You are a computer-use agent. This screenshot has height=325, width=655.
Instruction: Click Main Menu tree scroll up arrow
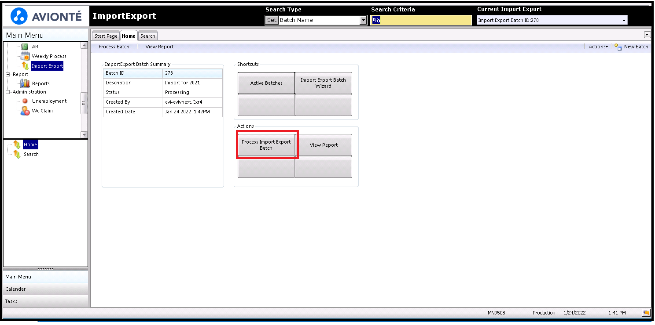[x=84, y=45]
